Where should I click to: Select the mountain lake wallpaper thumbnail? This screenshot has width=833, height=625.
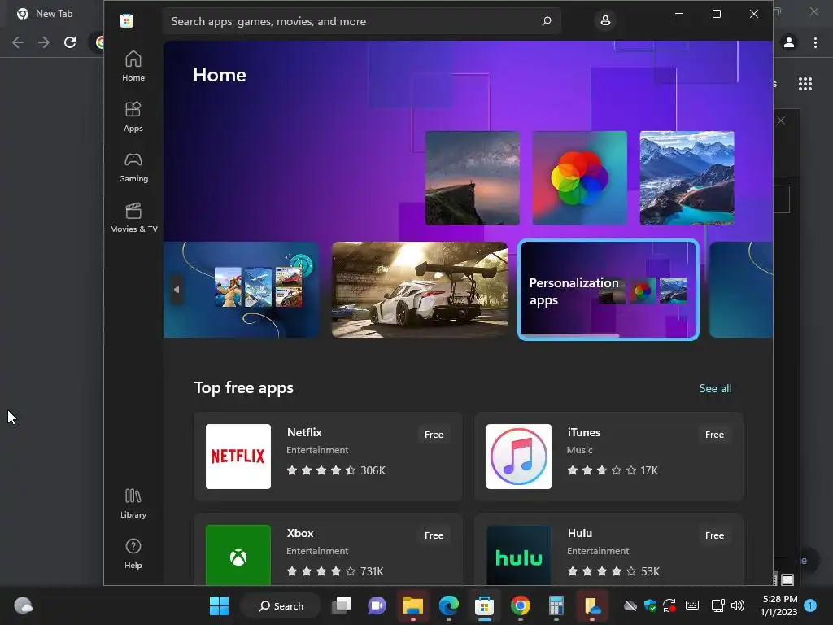[687, 178]
